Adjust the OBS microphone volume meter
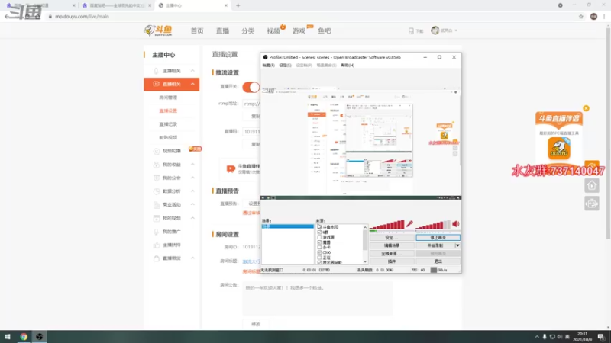This screenshot has height=343, width=611. [x=387, y=224]
